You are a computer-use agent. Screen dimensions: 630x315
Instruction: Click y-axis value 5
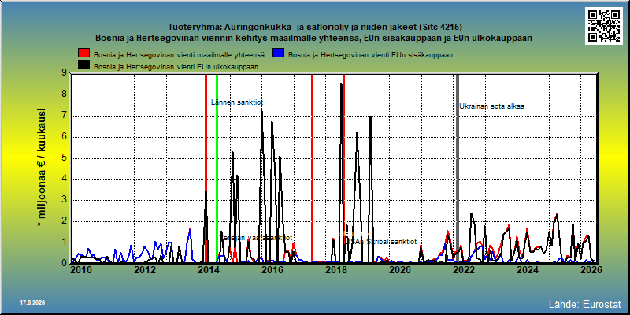click(64, 158)
